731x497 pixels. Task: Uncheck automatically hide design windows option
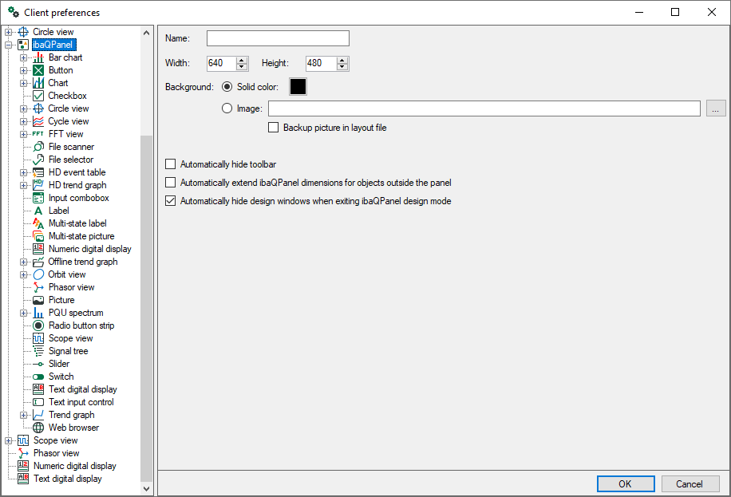[171, 201]
